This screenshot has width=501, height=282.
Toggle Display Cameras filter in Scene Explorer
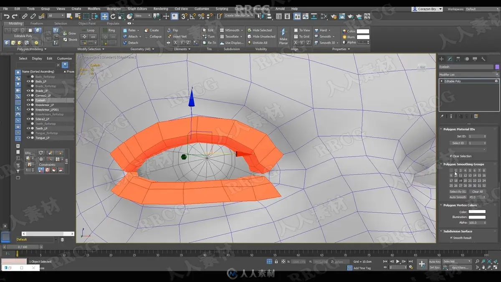pyautogui.click(x=18, y=90)
